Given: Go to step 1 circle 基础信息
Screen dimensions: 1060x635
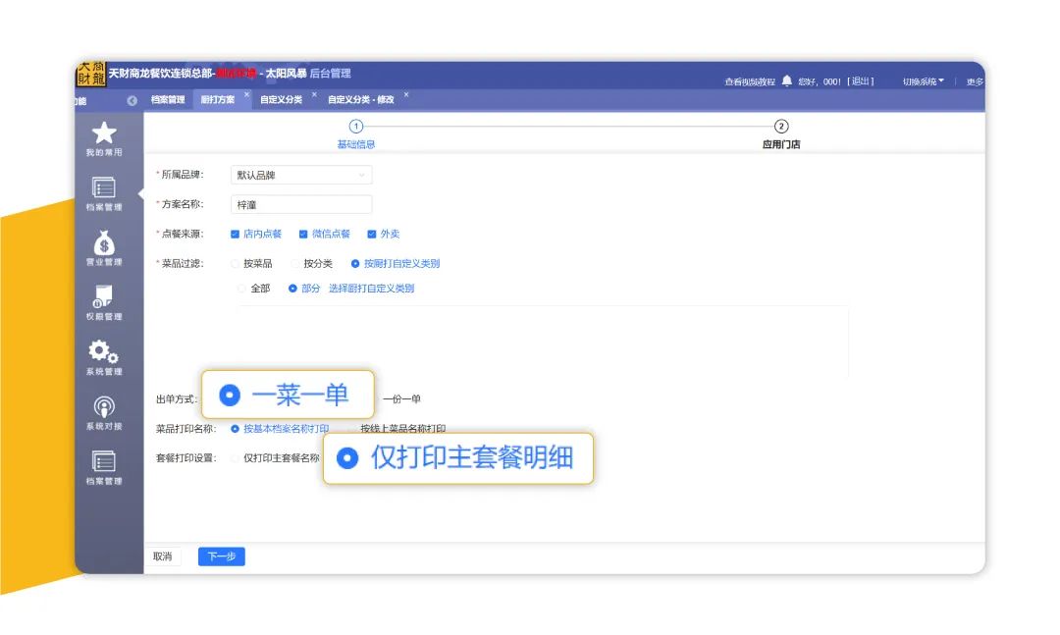Looking at the screenshot, I should 355,127.
